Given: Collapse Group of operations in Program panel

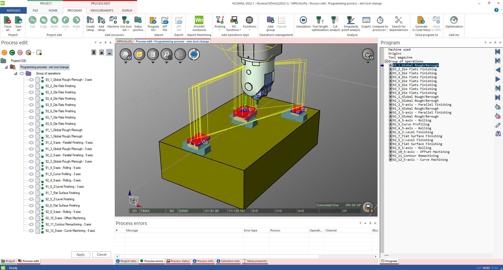Looking at the screenshot, I should tap(386, 61).
